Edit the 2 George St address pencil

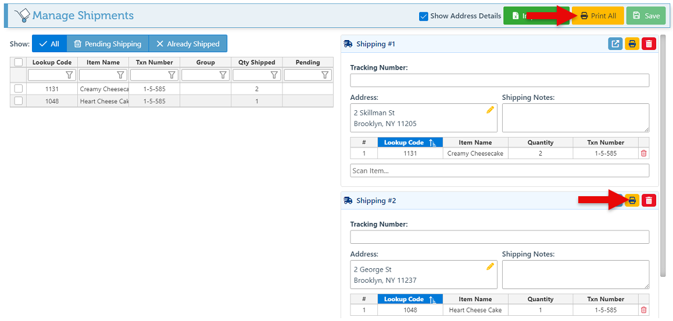[490, 266]
